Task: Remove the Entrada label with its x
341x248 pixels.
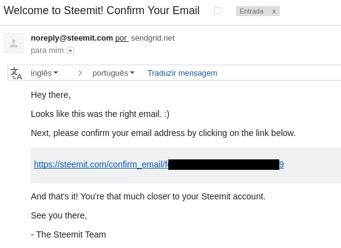Action: (x=274, y=12)
